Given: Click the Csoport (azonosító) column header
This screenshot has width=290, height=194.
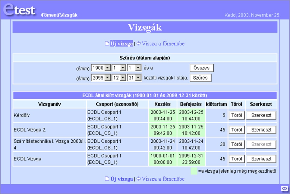Looking at the screenshot, I should point(117,104).
